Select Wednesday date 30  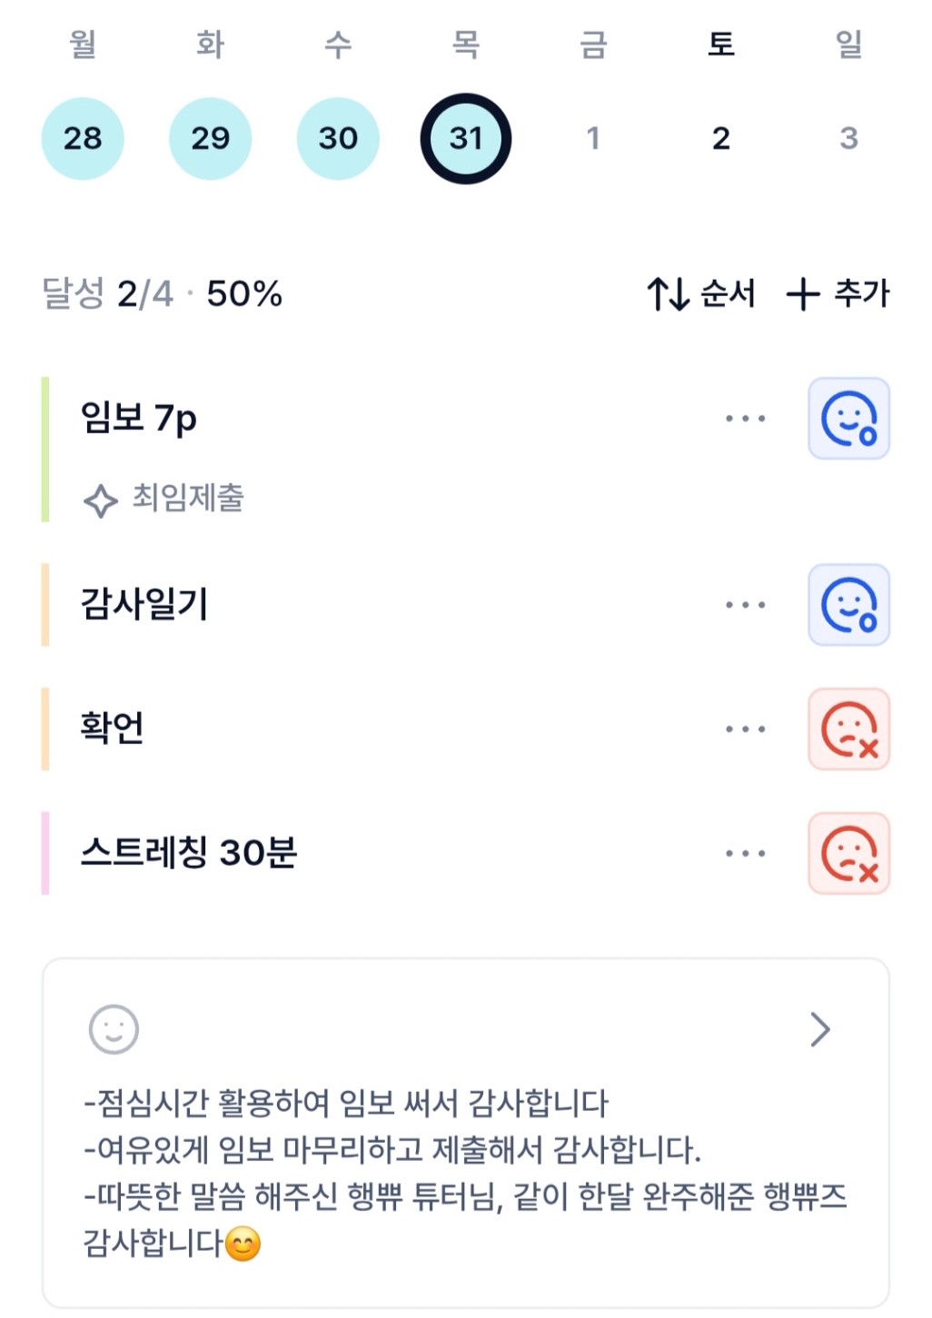click(338, 138)
